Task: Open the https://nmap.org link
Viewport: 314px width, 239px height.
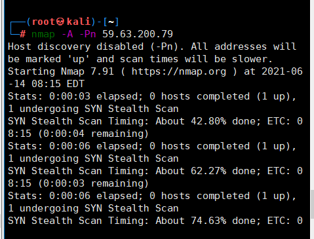Action: click(x=179, y=71)
